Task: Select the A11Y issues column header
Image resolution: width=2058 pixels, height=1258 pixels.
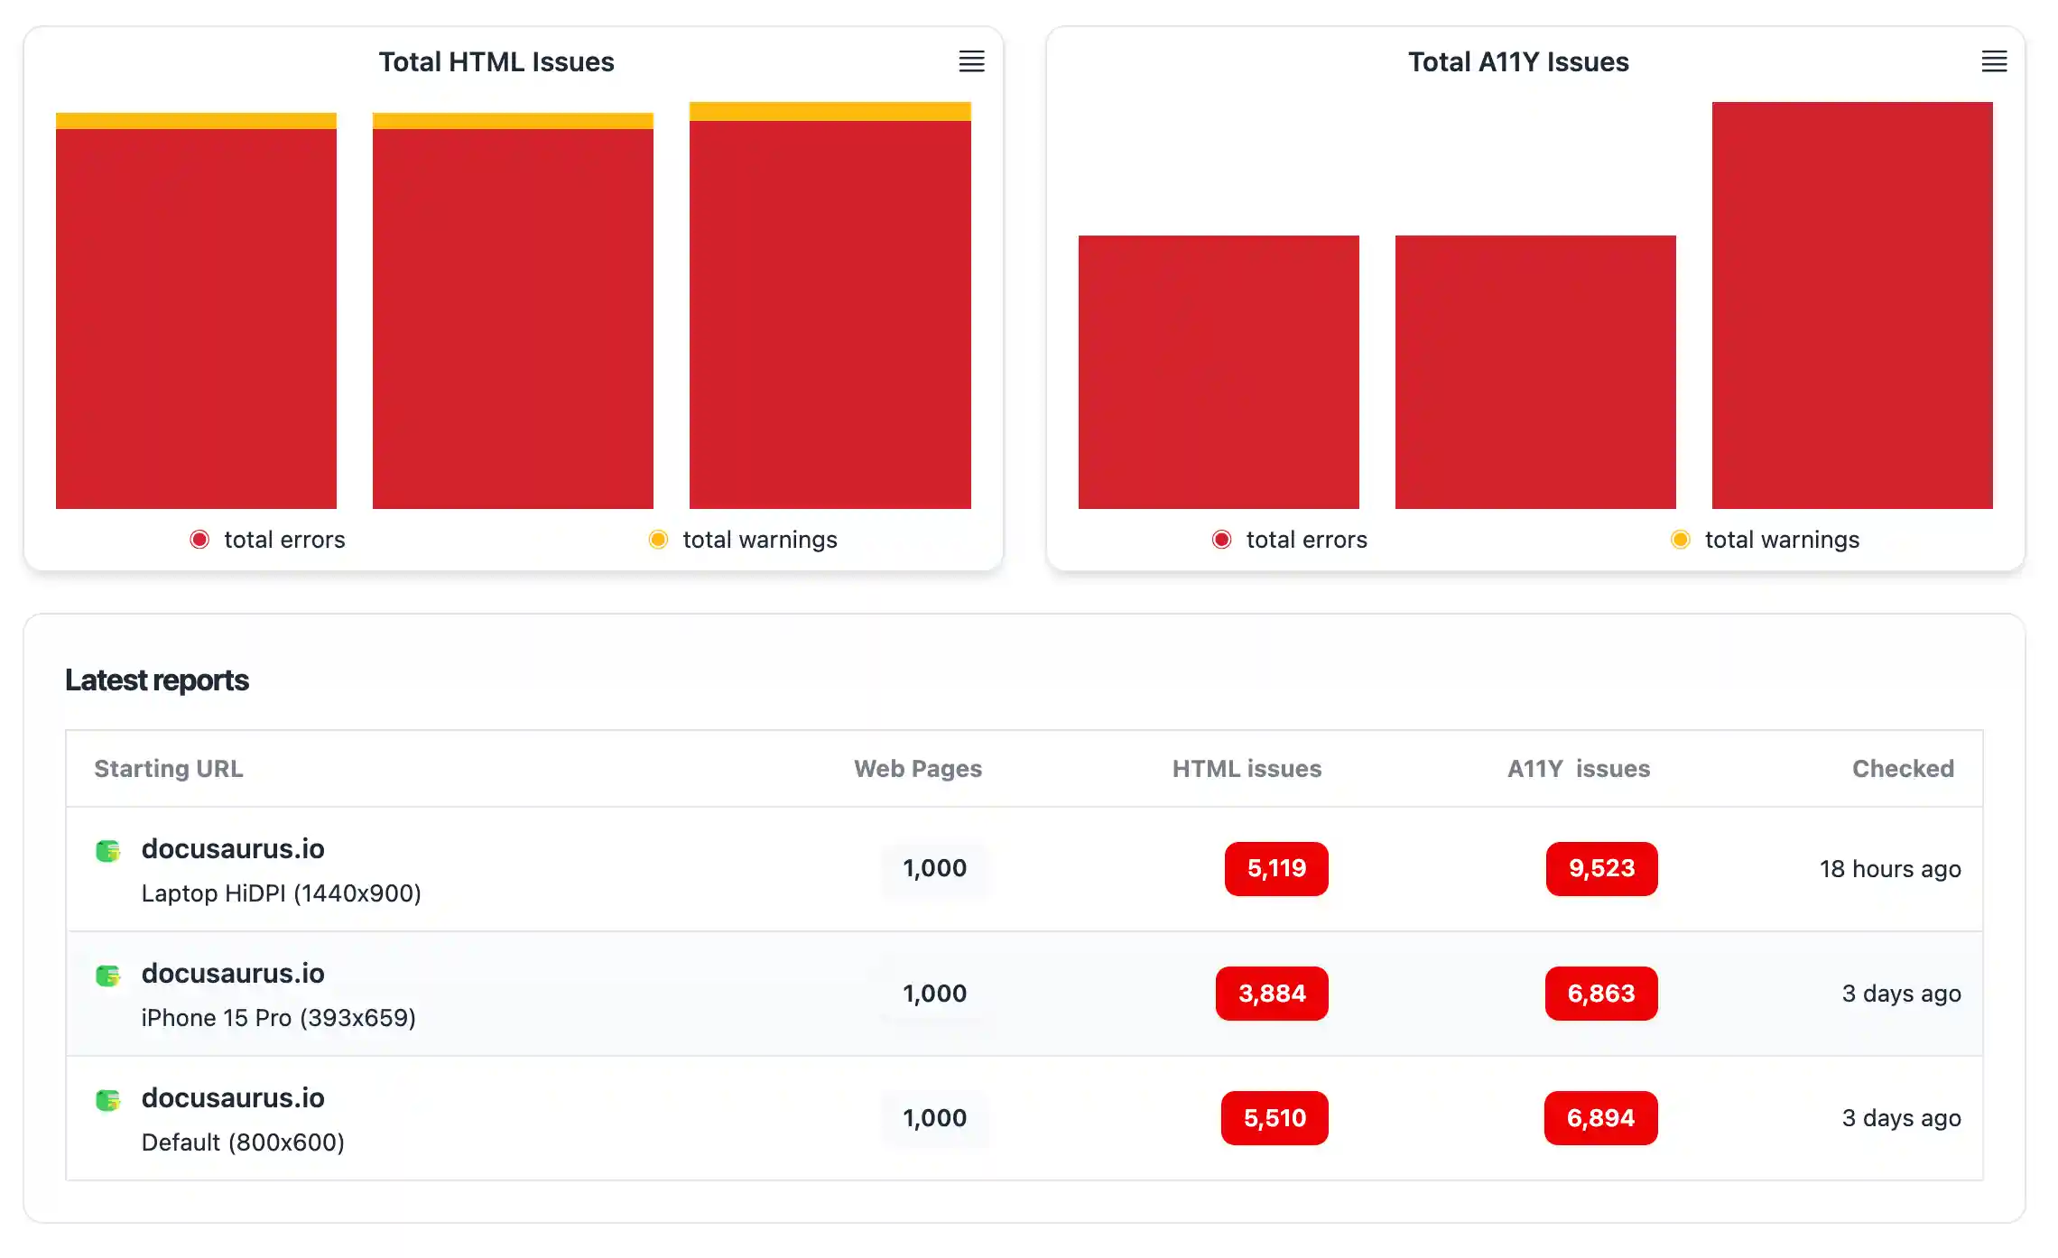Action: pyautogui.click(x=1578, y=769)
